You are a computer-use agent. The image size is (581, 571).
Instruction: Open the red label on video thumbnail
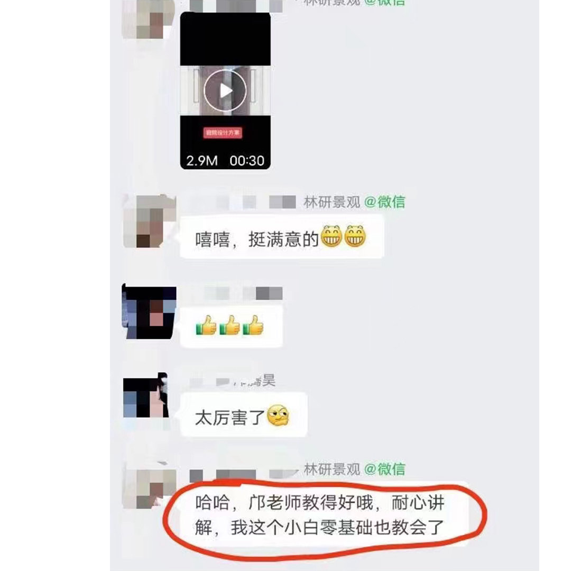pyautogui.click(x=223, y=133)
